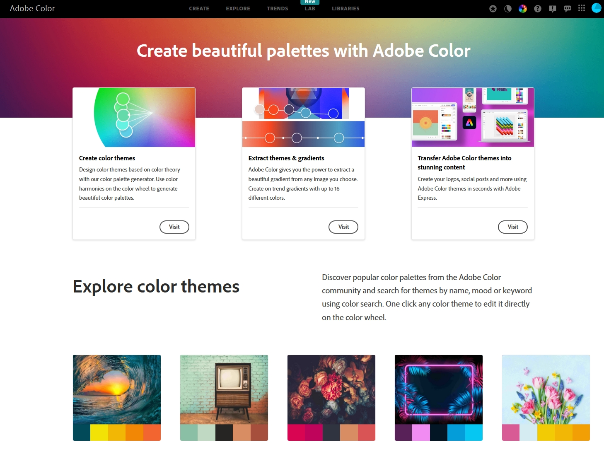Screen dimensions: 604x464
Task: Open the gradient extraction card image
Action: pos(303,117)
